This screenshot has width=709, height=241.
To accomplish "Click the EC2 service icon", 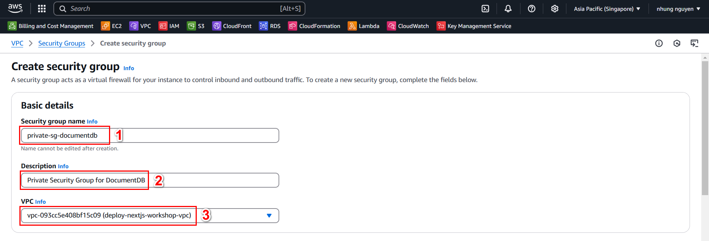I will click(106, 26).
